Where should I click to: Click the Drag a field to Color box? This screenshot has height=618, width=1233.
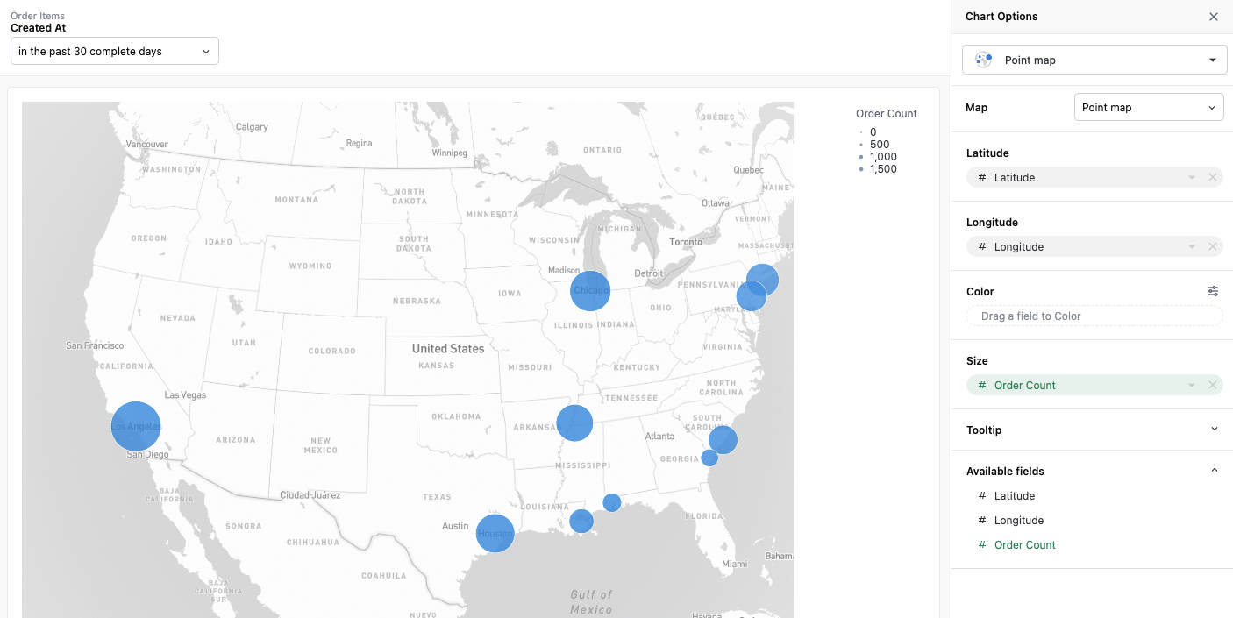(1094, 316)
